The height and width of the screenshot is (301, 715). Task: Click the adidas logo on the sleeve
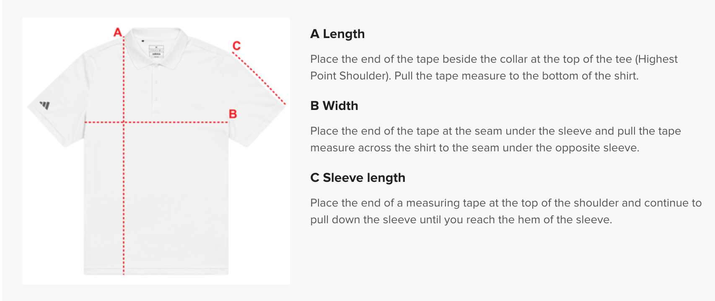pyautogui.click(x=45, y=105)
